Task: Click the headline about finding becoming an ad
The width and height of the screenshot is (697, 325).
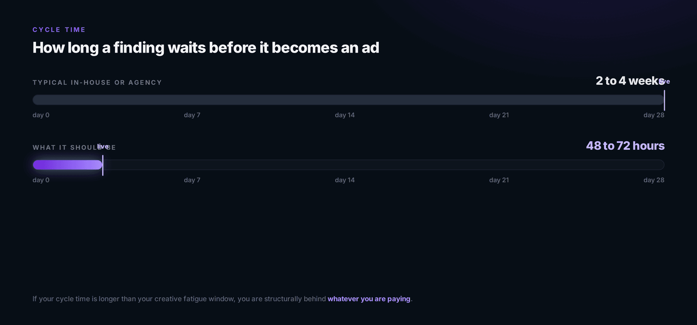Action: (x=206, y=48)
